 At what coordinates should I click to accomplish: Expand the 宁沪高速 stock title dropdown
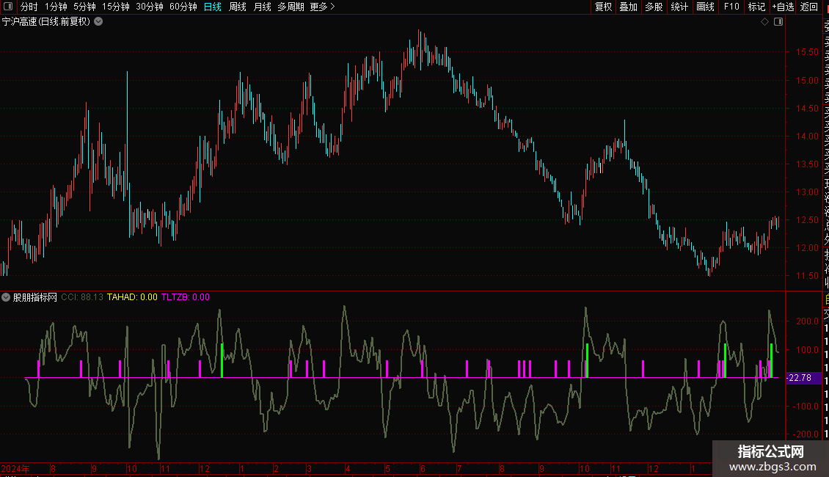(99, 22)
